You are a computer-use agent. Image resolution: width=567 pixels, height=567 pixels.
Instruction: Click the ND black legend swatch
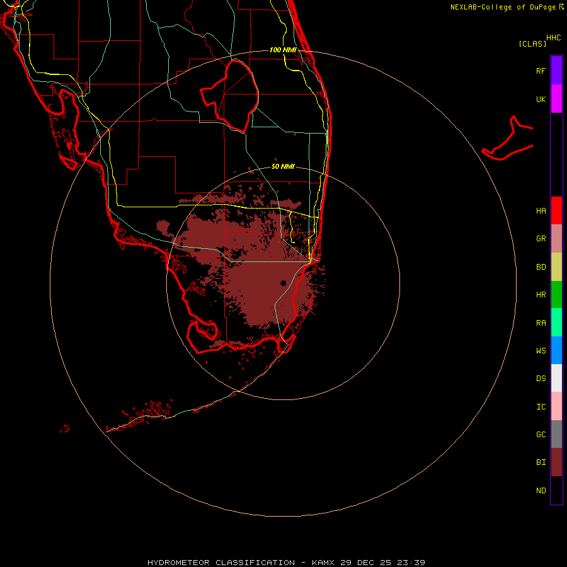[x=556, y=490]
